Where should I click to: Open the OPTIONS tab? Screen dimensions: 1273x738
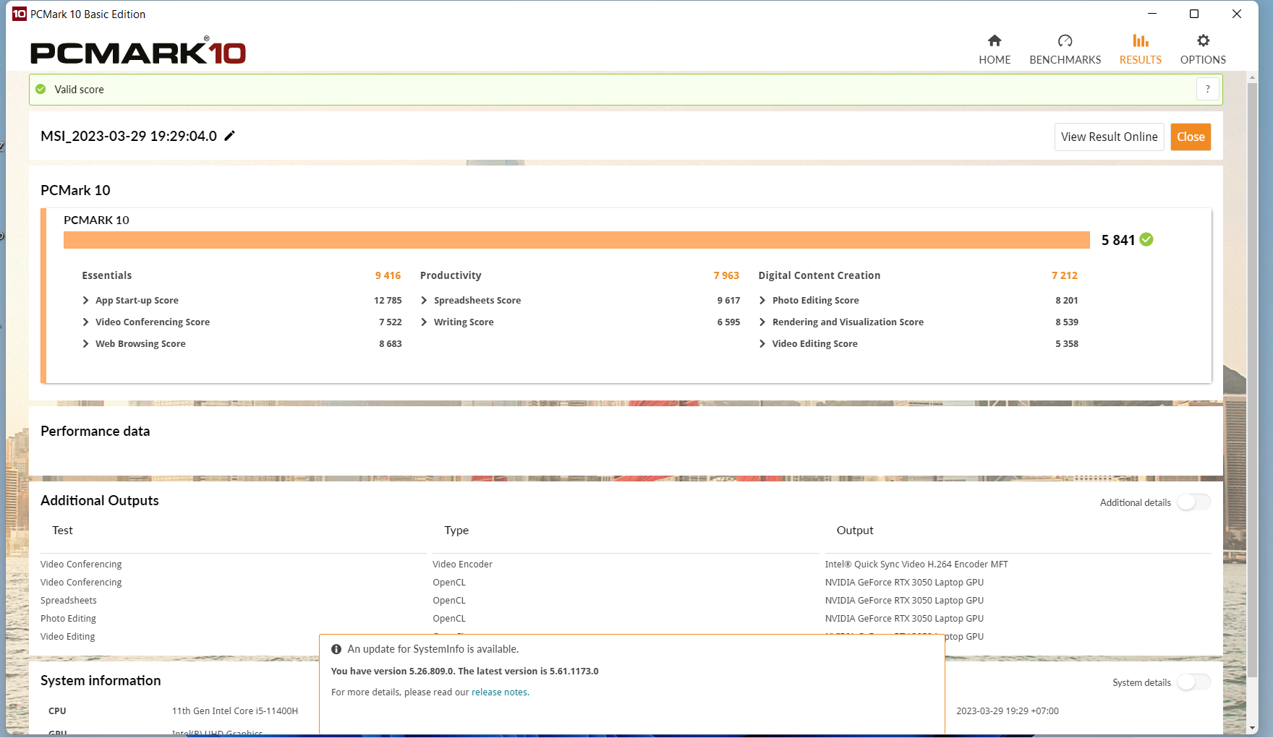pos(1203,50)
